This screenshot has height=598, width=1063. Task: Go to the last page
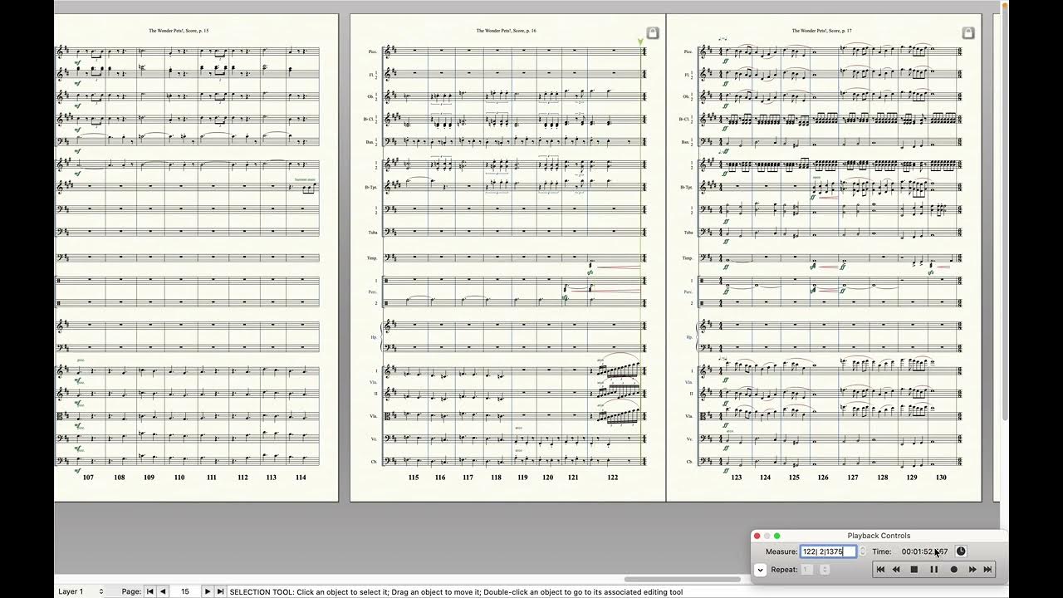[220, 591]
